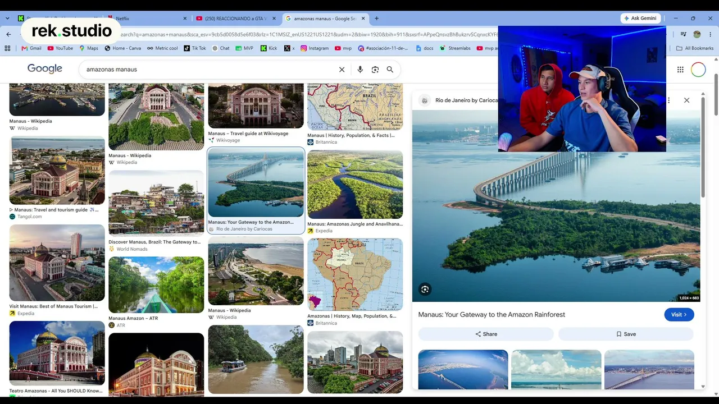Screen dimensions: 719x404
Task: Open the Manaus Amazon – ATR canoe image
Action: [x=156, y=285]
